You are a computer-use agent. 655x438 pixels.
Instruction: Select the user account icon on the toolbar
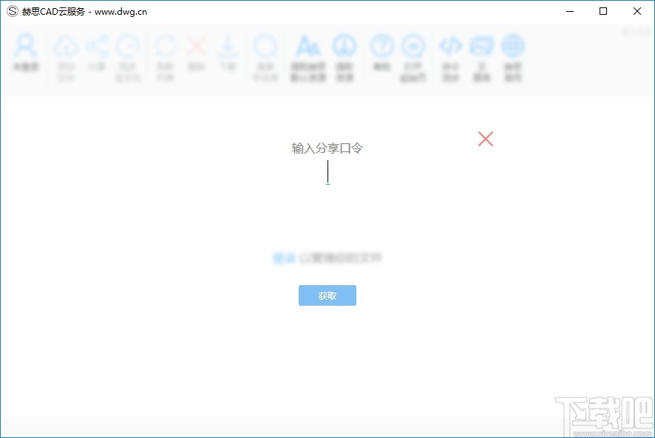pos(25,46)
